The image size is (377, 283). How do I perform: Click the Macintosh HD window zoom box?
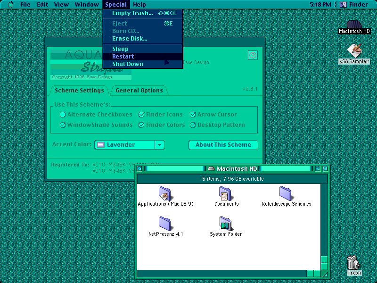click(x=318, y=169)
